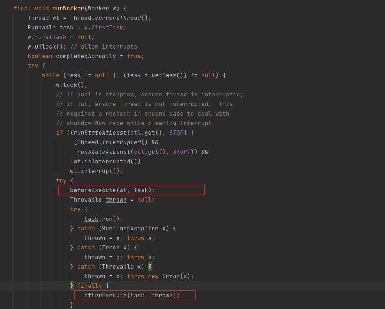Click highlighted closing brace before finally
This screenshot has height=309, width=385.
click(72, 286)
